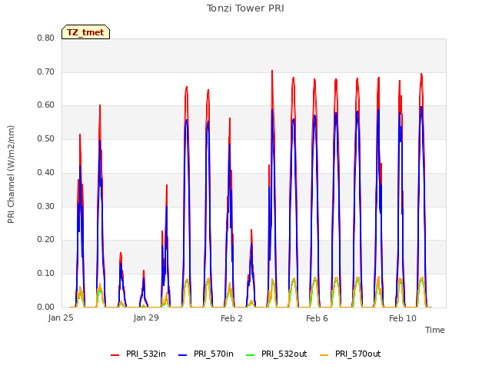Toggle the PRI_532in legend entry

click(138, 354)
